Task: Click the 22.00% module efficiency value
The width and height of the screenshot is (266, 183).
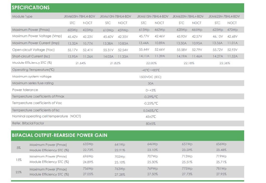Action: pos(151,63)
